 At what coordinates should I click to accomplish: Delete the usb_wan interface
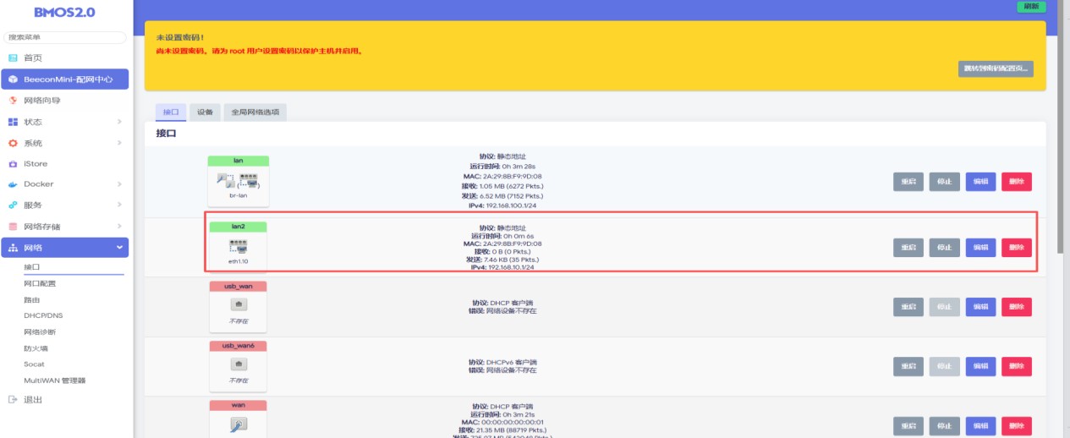1017,307
